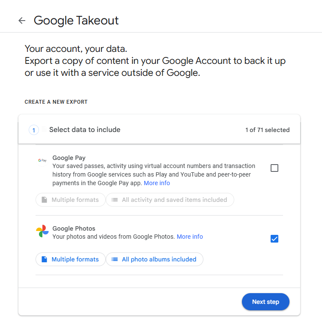Click the Google Photos pinwheel icon
This screenshot has height=324, width=322.
[42, 231]
